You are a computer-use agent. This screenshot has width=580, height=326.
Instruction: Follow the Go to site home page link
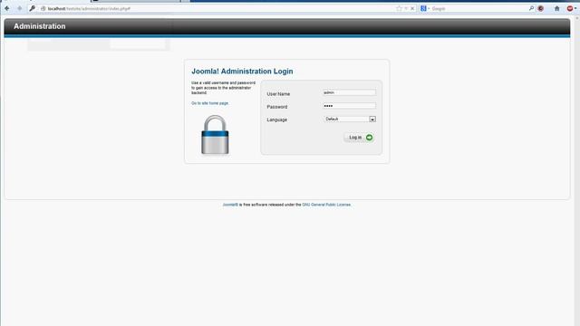209,103
